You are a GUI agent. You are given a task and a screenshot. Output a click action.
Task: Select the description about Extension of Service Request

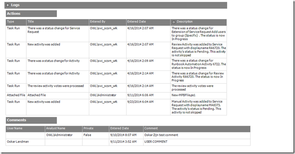199,34
